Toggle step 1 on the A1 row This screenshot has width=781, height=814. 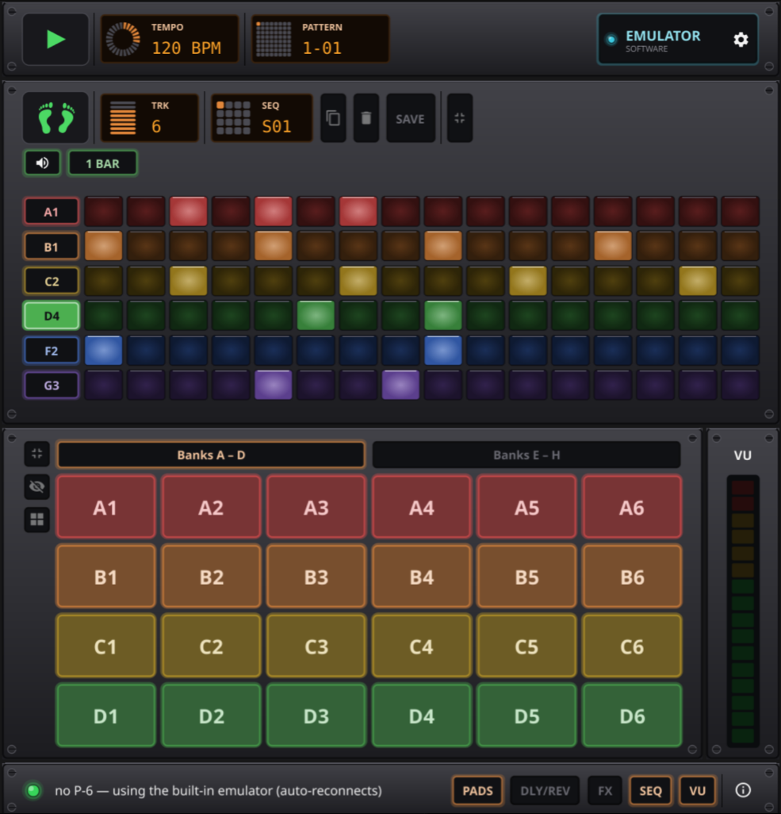click(103, 211)
